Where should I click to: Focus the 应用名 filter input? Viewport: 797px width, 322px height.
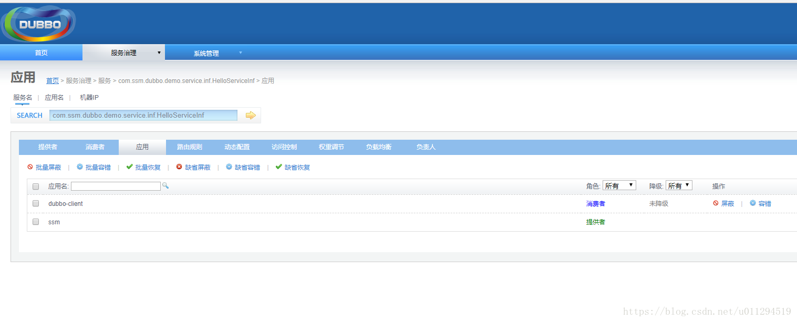(x=116, y=186)
